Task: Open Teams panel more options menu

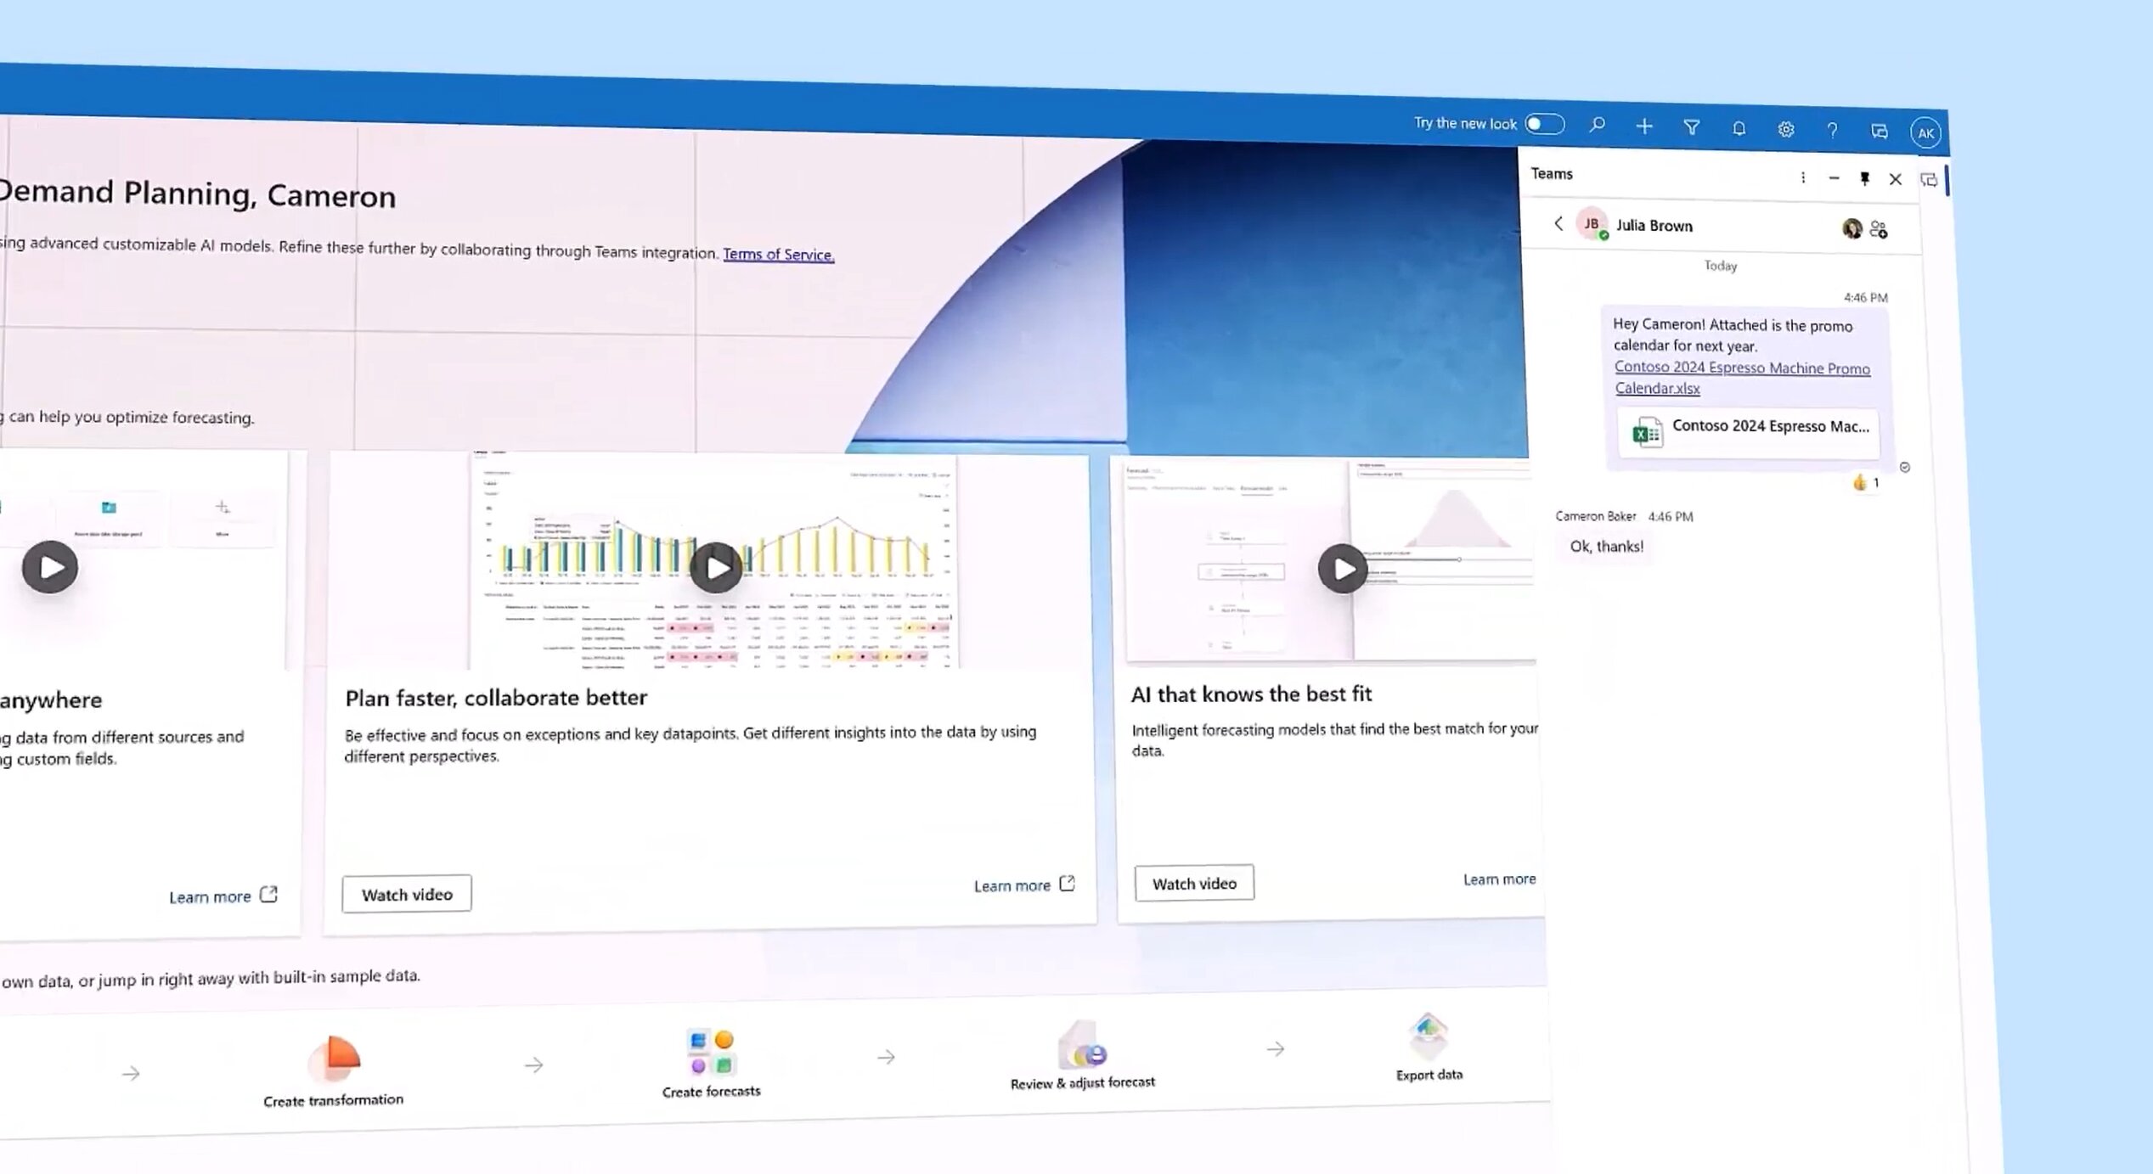Action: (x=1802, y=177)
